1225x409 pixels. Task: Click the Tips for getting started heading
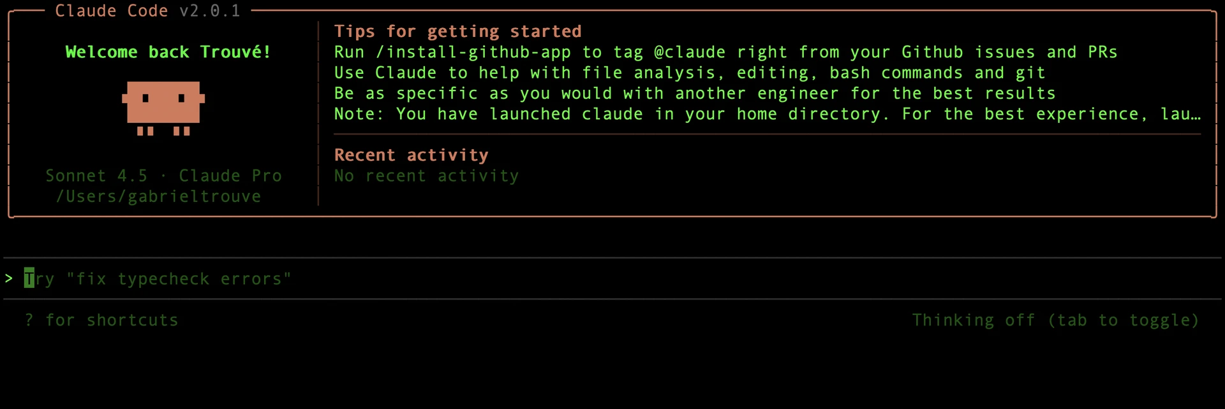click(457, 31)
